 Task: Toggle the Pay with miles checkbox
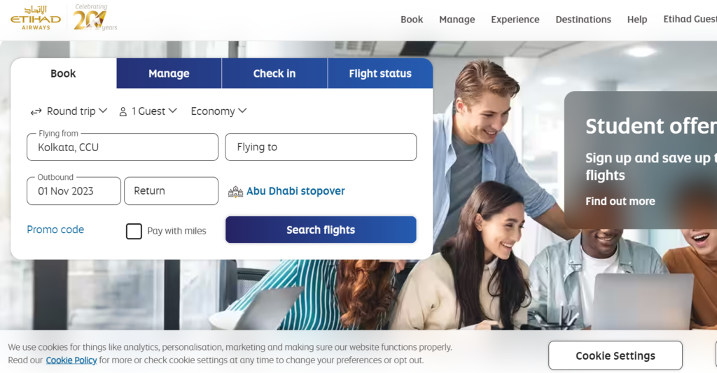(x=134, y=232)
